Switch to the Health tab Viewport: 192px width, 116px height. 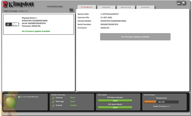(x=106, y=7)
